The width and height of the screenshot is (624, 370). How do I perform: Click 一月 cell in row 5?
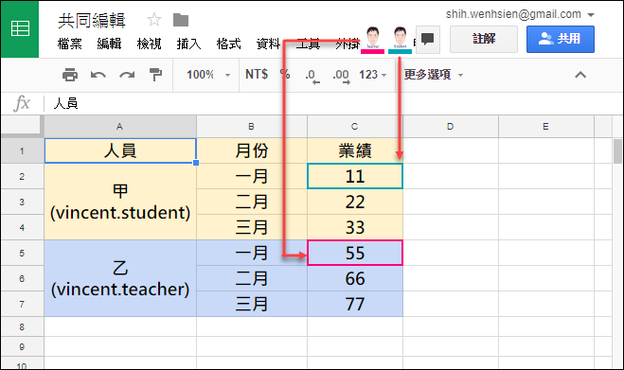[x=252, y=253]
